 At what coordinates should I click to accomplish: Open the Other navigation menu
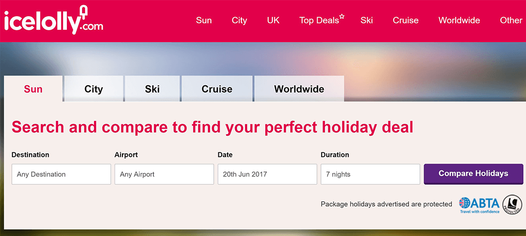tap(511, 21)
